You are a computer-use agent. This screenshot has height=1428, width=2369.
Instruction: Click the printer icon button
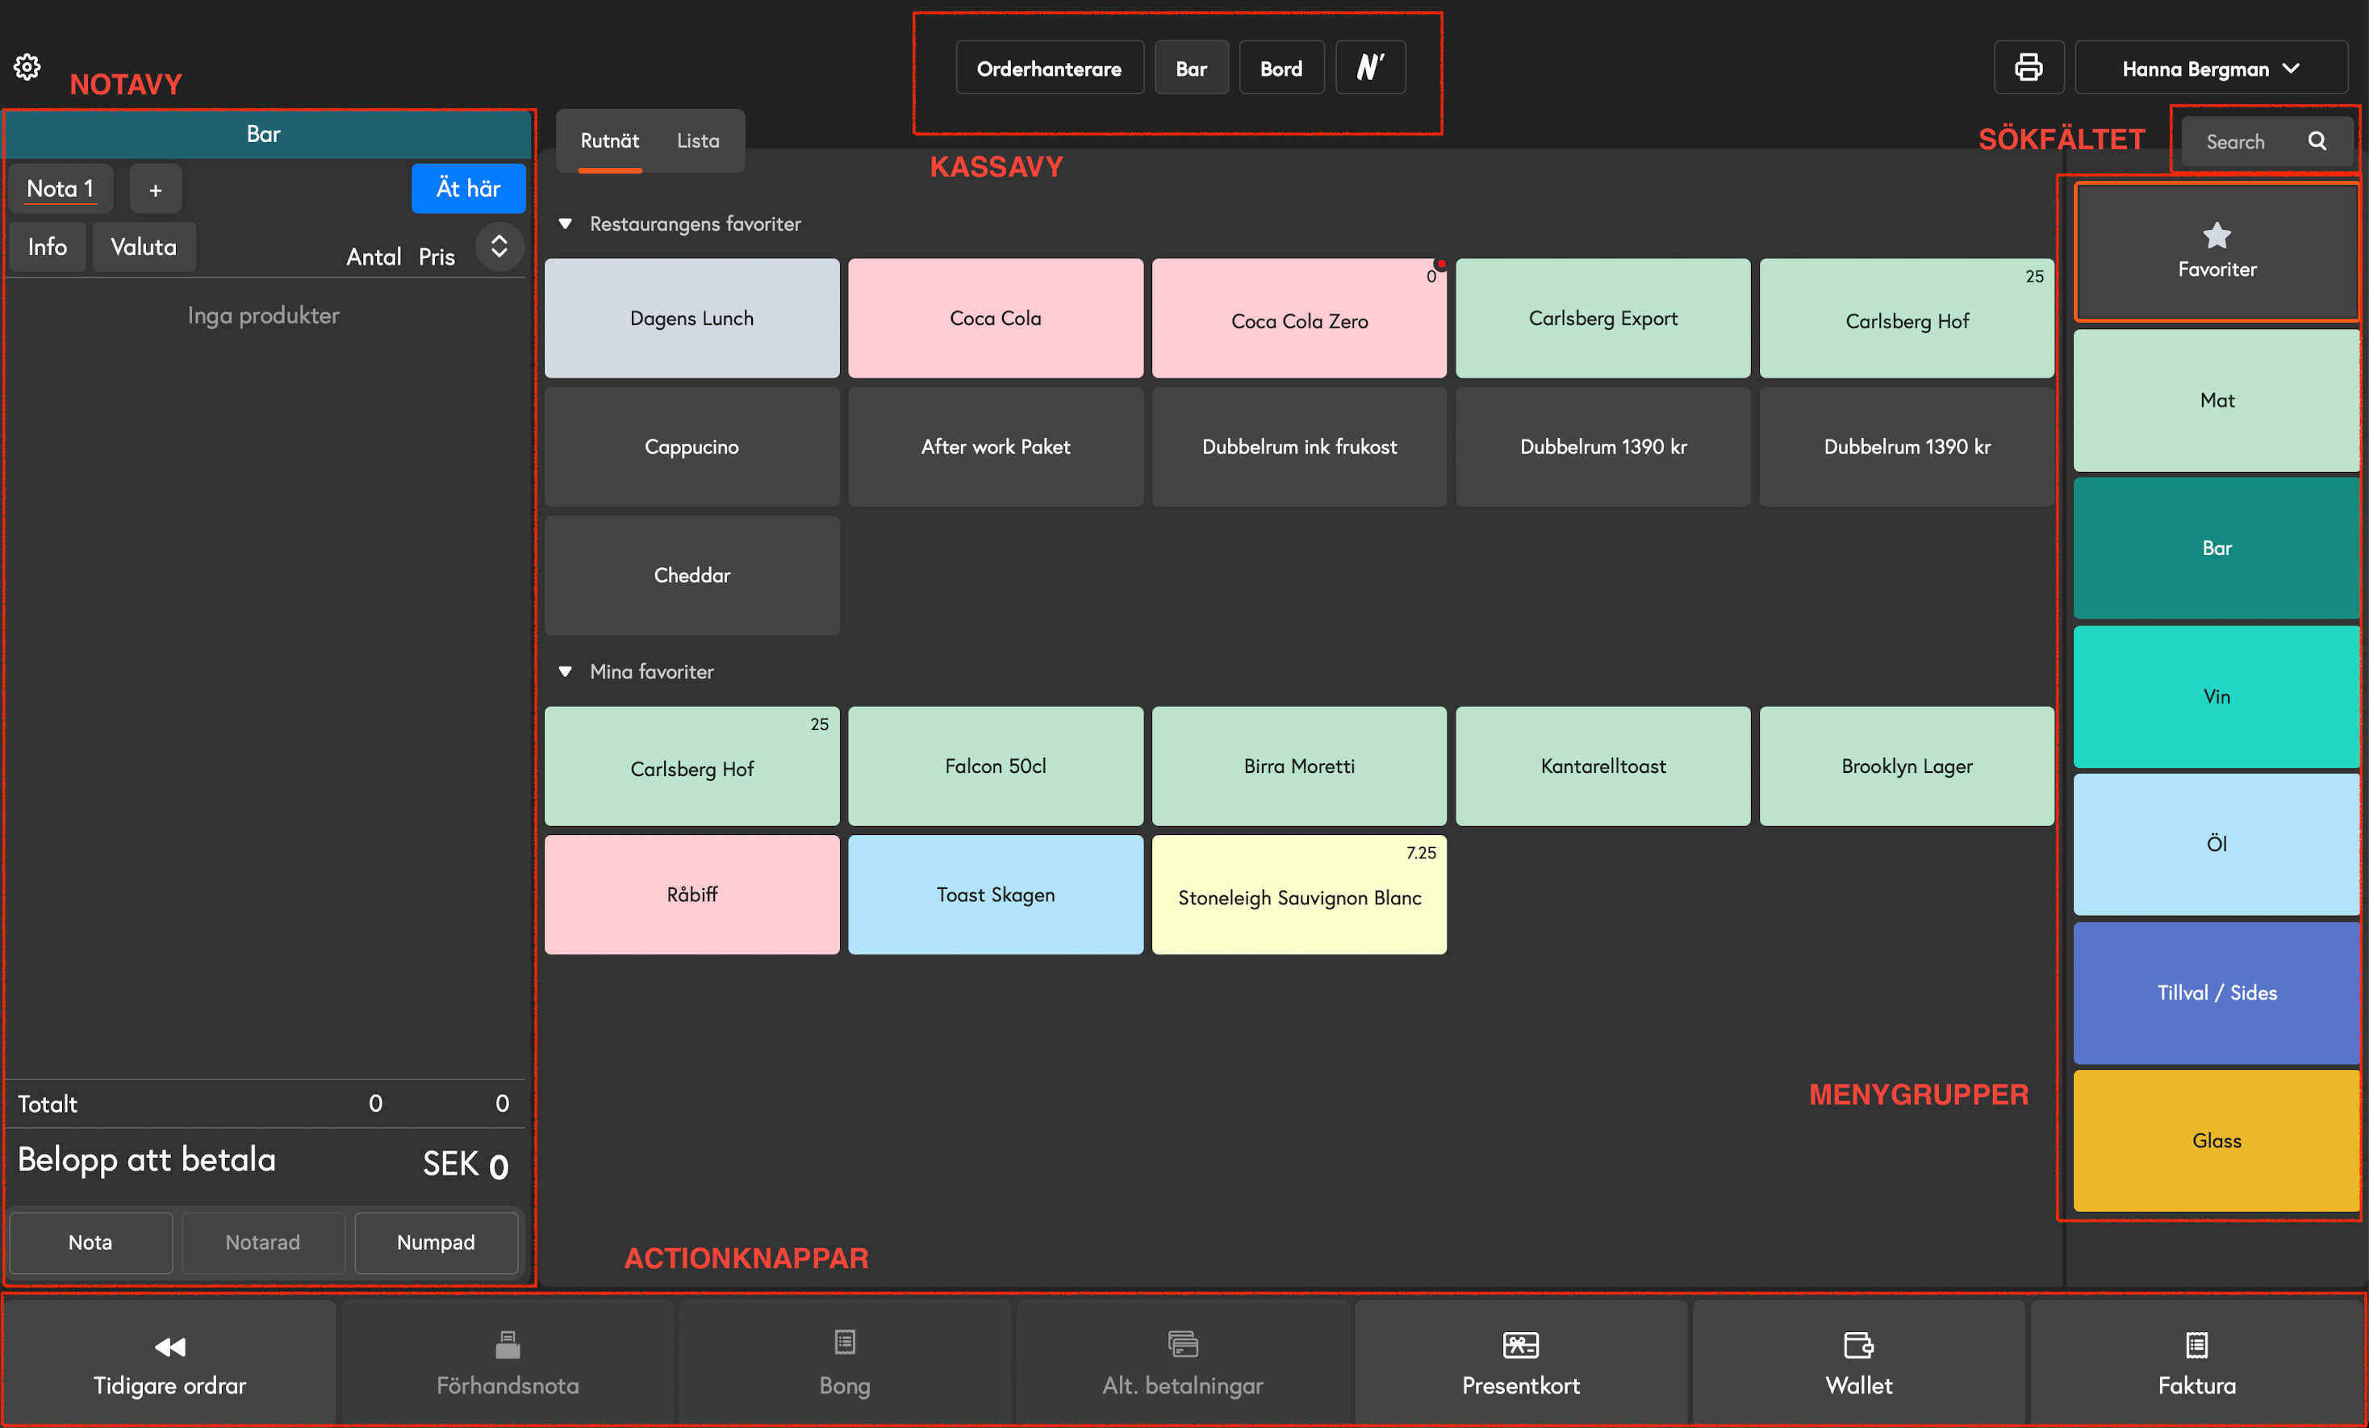pyautogui.click(x=2028, y=67)
